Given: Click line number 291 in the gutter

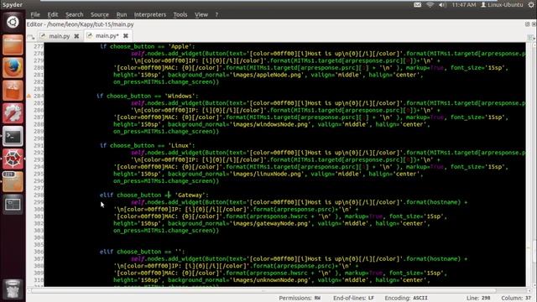Looking at the screenshot, I should click(39, 145).
